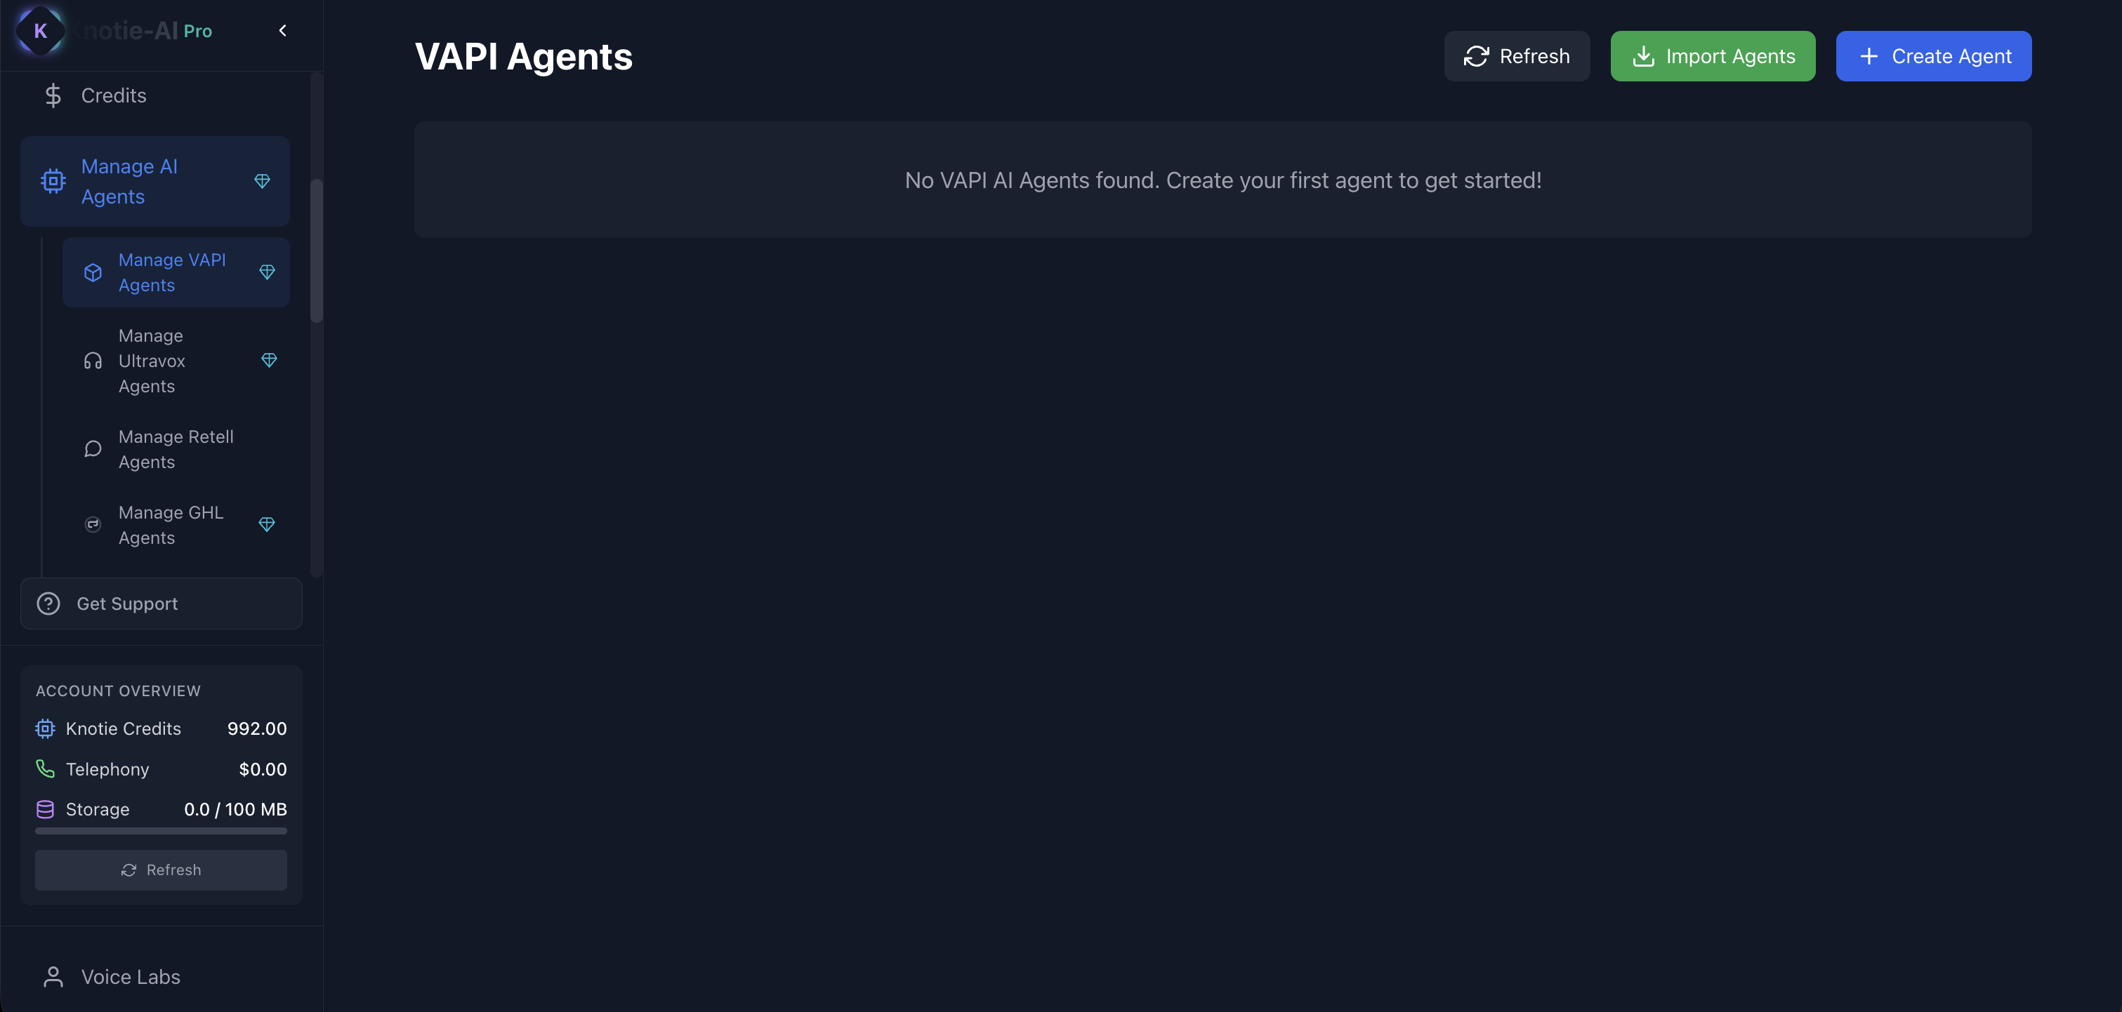Click the Knotie-AI logo avatar
Screen dimensions: 2122x1012
40,32
